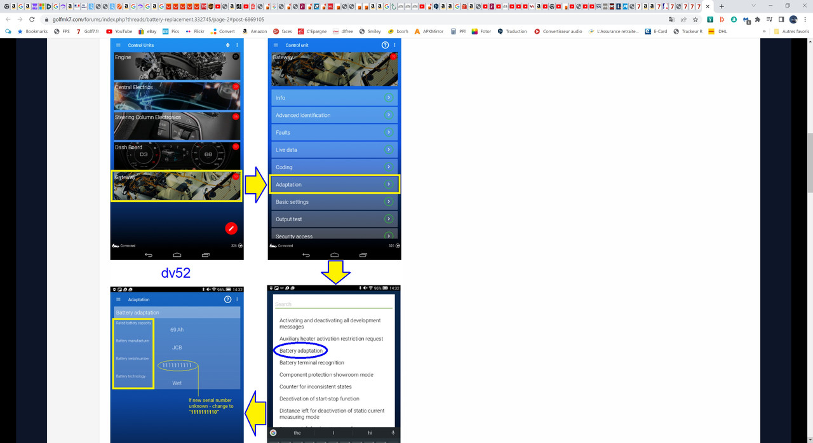Open the Bookmarks star folder

coord(32,31)
